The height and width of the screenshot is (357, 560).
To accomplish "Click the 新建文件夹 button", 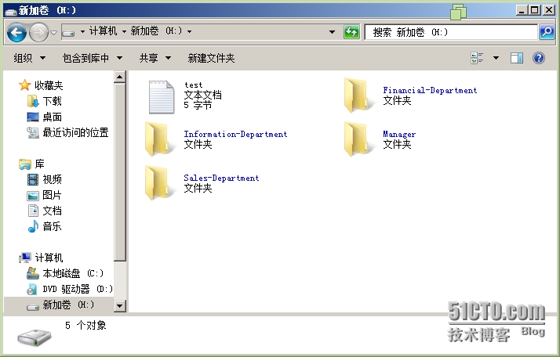I will click(211, 58).
